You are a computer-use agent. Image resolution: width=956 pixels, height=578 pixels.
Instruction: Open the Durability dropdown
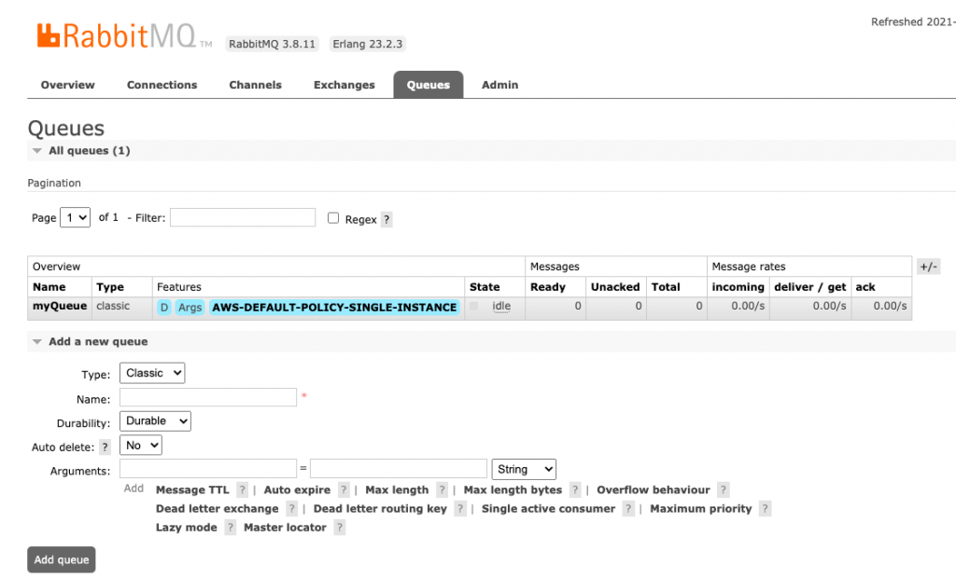(x=155, y=420)
